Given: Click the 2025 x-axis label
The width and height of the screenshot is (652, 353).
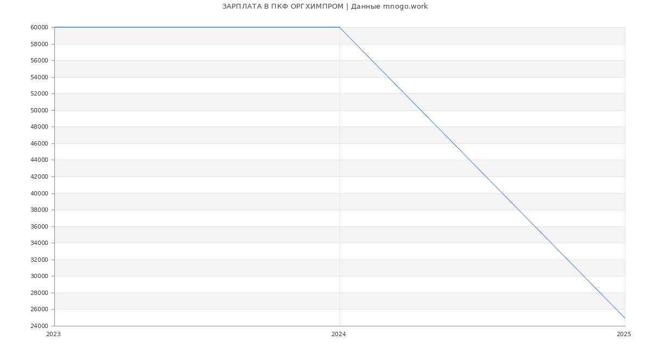Looking at the screenshot, I should 624,335.
